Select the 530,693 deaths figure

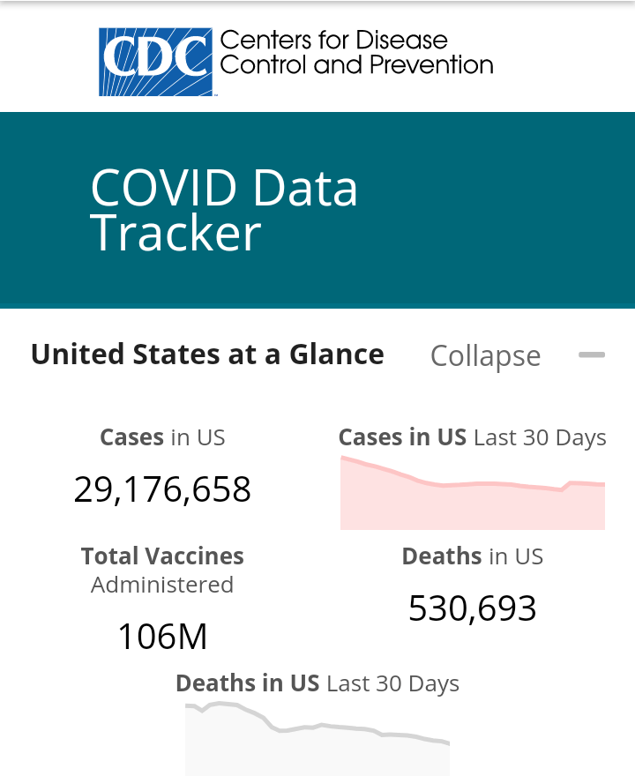click(473, 608)
